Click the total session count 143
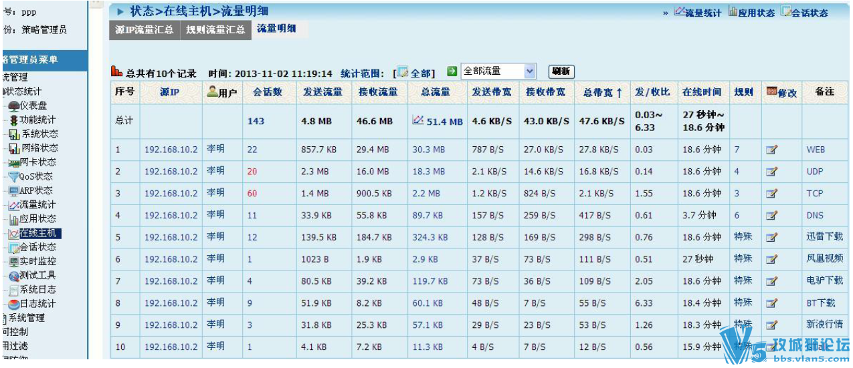853x368 pixels. [256, 122]
